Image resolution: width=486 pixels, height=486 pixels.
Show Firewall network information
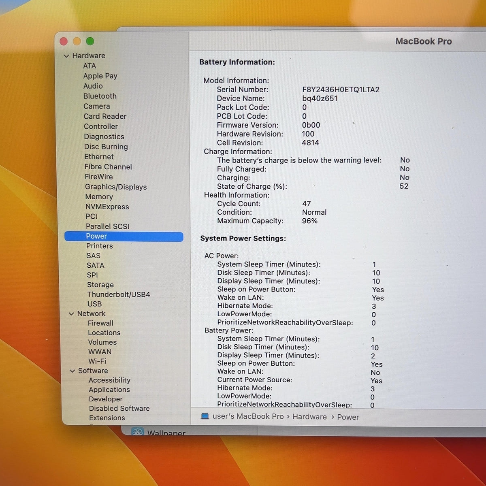click(x=101, y=323)
